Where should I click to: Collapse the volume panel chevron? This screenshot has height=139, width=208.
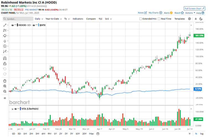click(x=191, y=109)
